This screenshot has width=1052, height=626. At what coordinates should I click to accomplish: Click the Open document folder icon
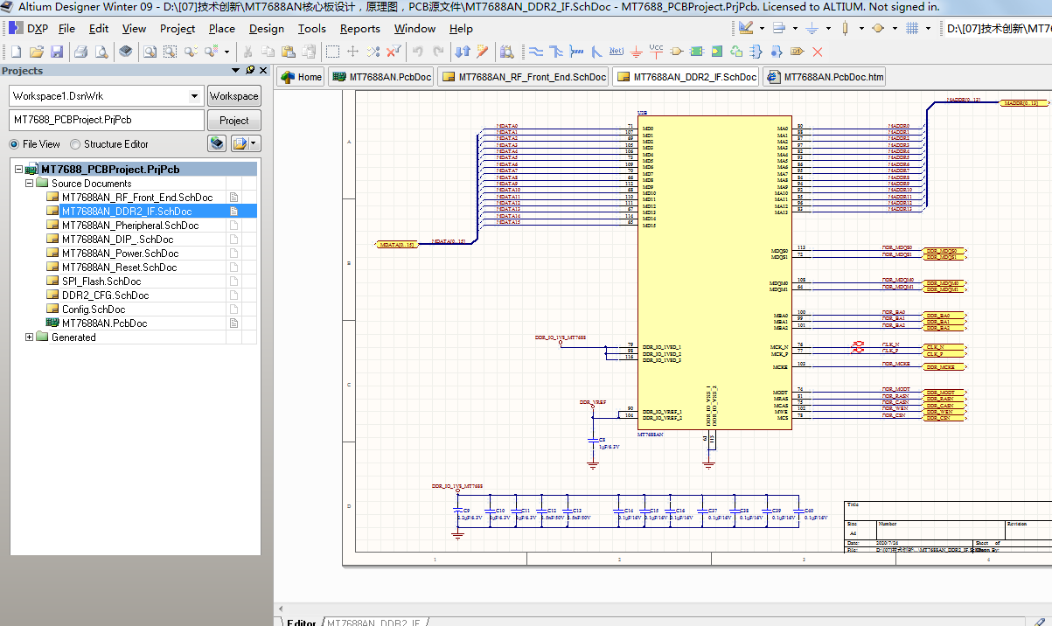point(37,52)
